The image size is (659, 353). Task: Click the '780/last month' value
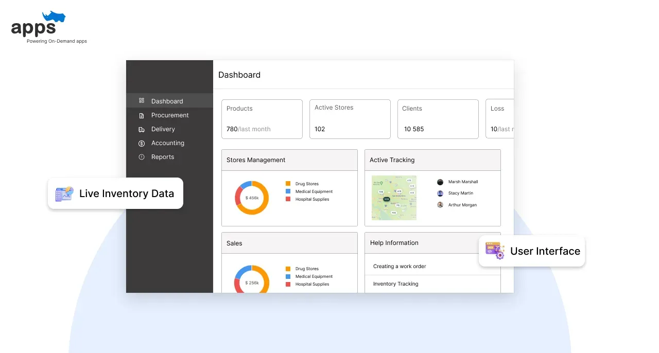pyautogui.click(x=249, y=129)
